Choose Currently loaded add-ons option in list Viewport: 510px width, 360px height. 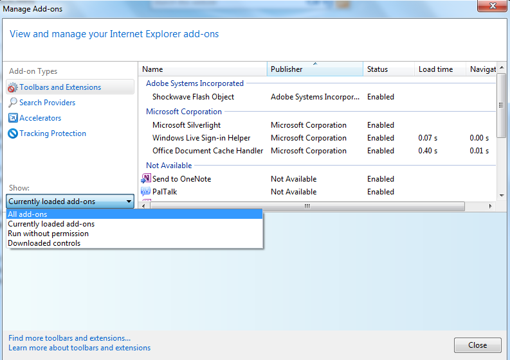(x=134, y=224)
